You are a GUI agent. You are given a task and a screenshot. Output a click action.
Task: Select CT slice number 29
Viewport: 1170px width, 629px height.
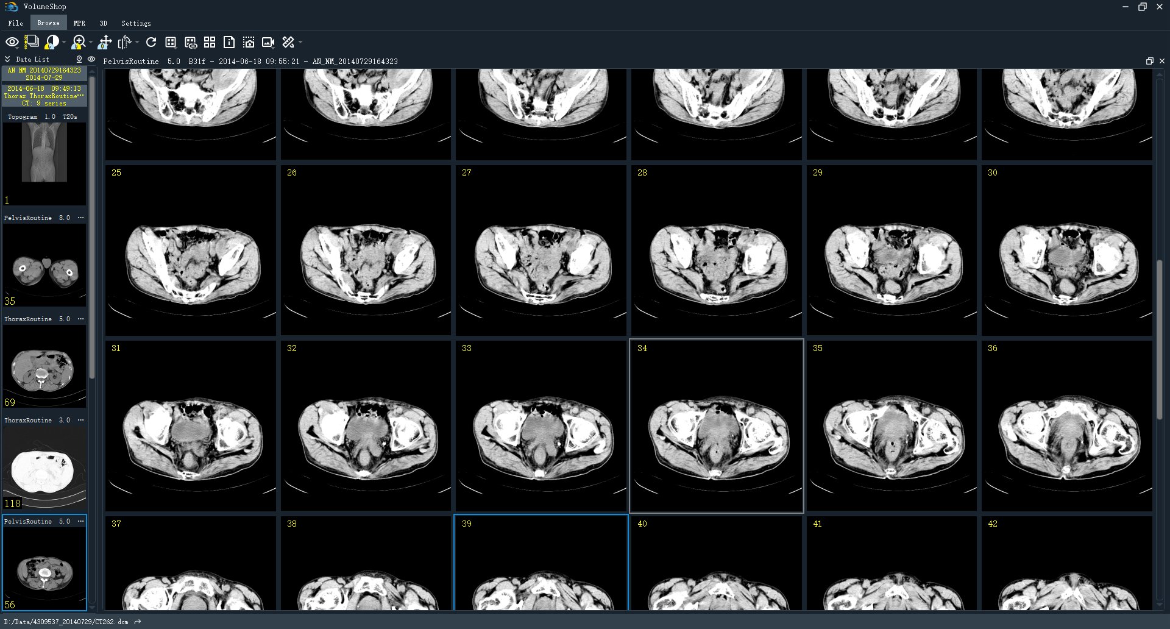(892, 251)
